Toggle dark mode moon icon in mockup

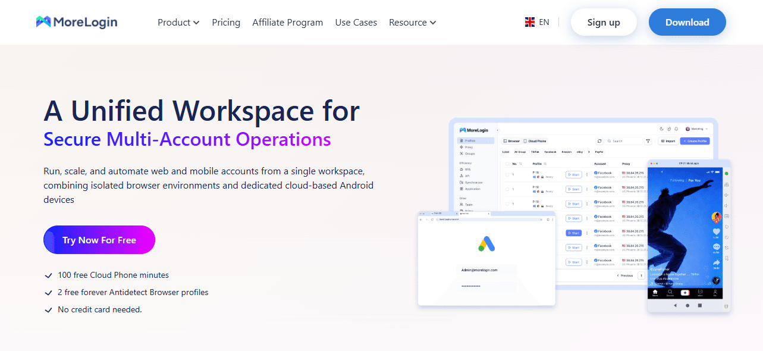[661, 129]
